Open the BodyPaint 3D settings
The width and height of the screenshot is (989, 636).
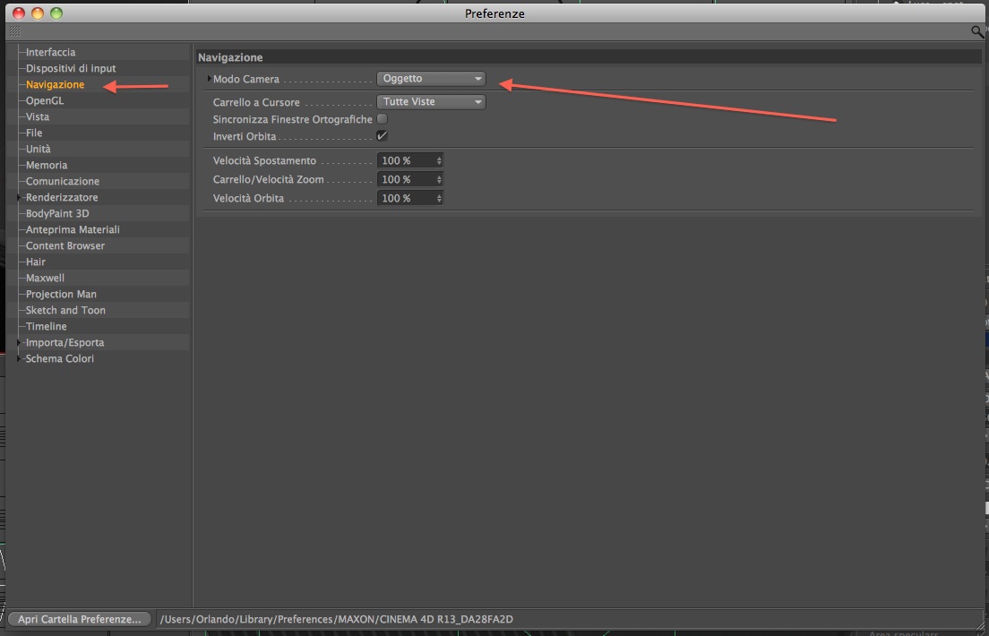[57, 213]
